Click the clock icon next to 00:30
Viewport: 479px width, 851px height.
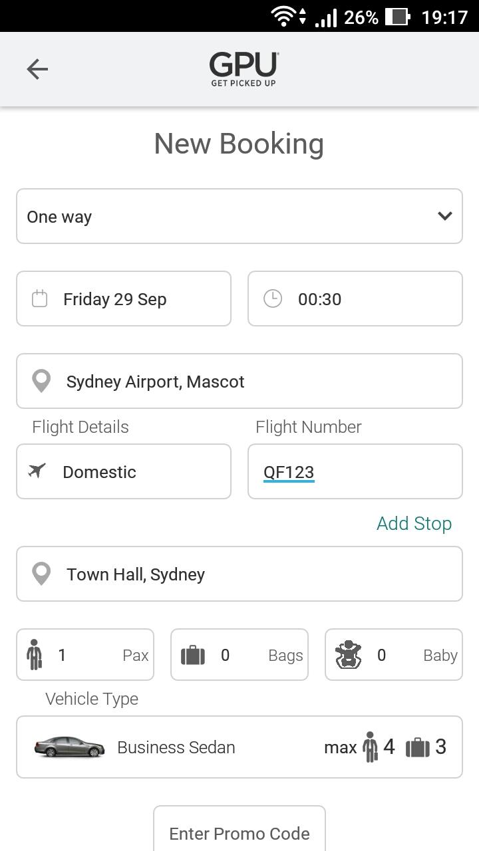click(273, 299)
